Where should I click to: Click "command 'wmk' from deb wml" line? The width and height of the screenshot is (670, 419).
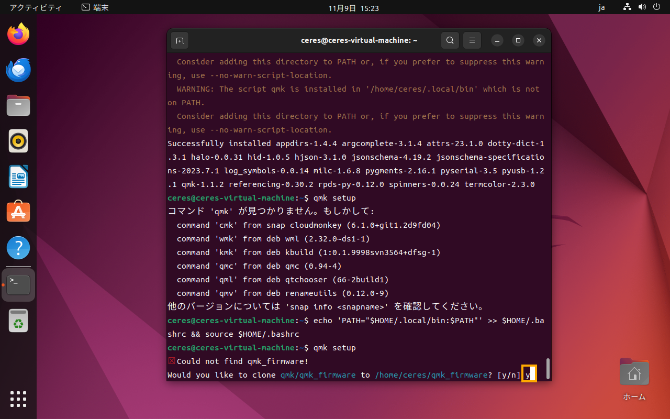click(273, 239)
